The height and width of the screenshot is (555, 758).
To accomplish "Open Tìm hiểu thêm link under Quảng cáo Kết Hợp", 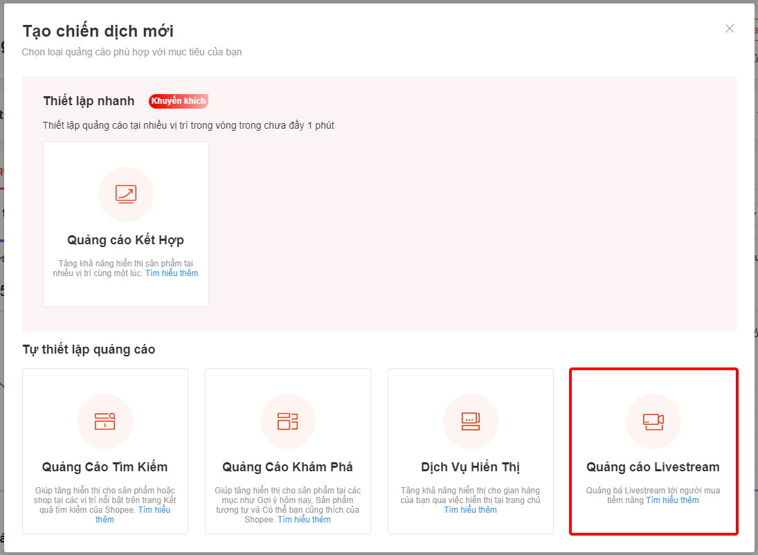I will pos(172,273).
